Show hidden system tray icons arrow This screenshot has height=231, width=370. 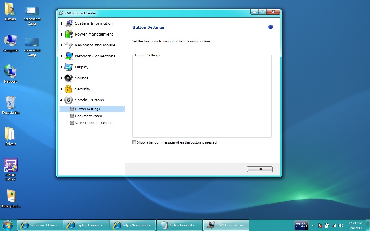(313, 226)
